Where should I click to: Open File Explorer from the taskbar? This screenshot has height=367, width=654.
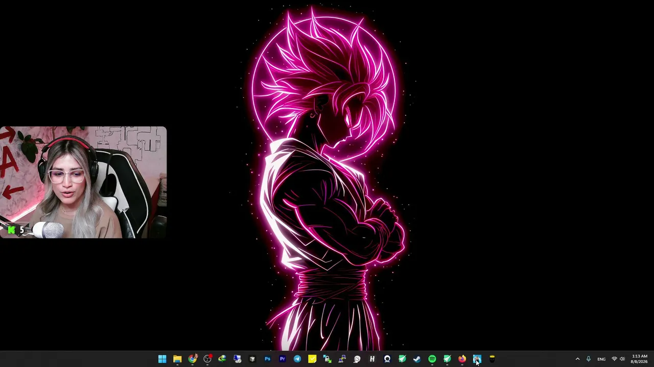coord(177,359)
